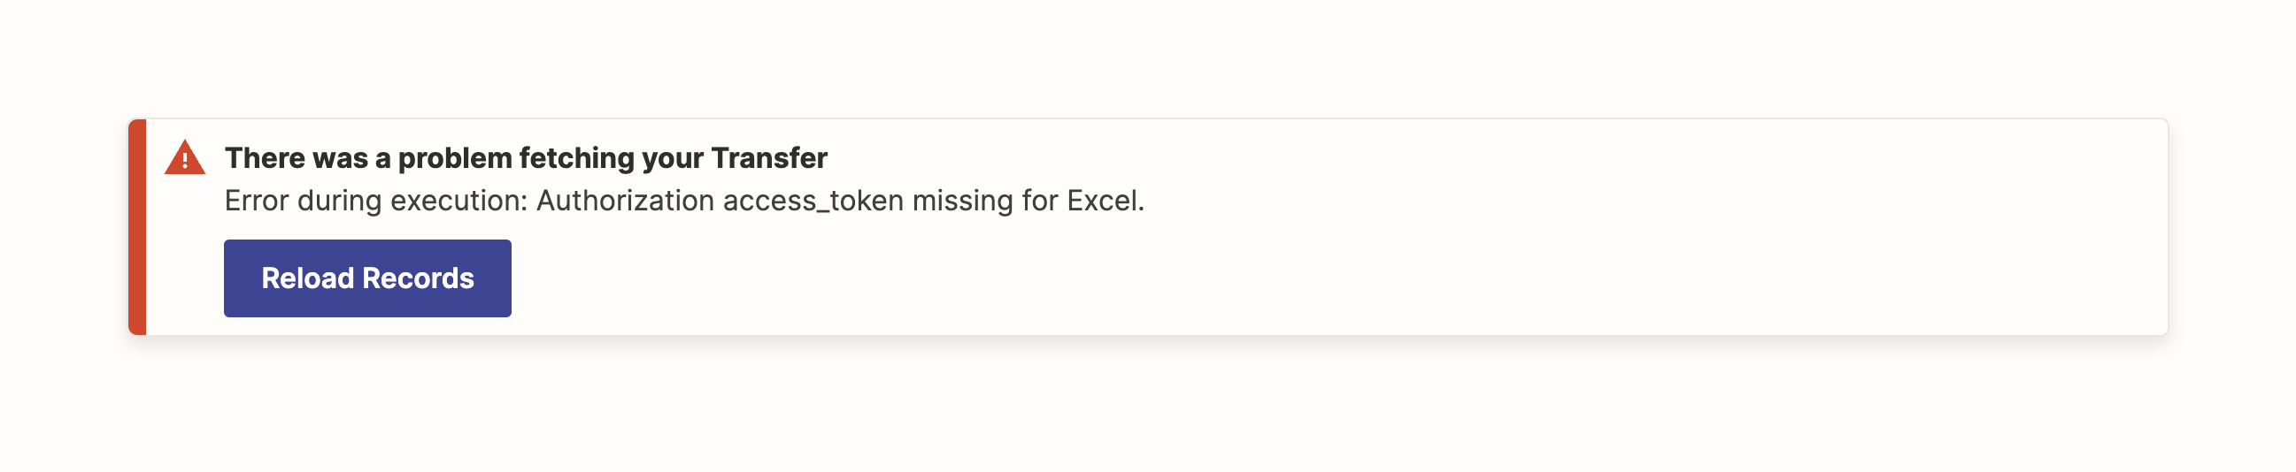The height and width of the screenshot is (472, 2296).
Task: Click the word "Transfer" in the heading
Action: click(x=769, y=158)
